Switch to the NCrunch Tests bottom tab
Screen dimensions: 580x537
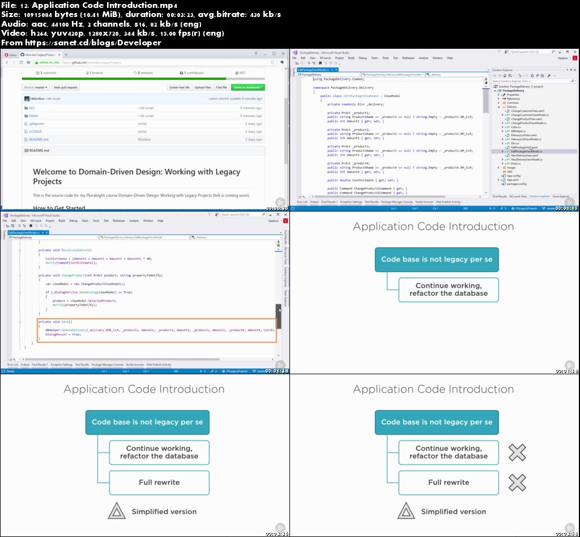[x=518, y=196]
